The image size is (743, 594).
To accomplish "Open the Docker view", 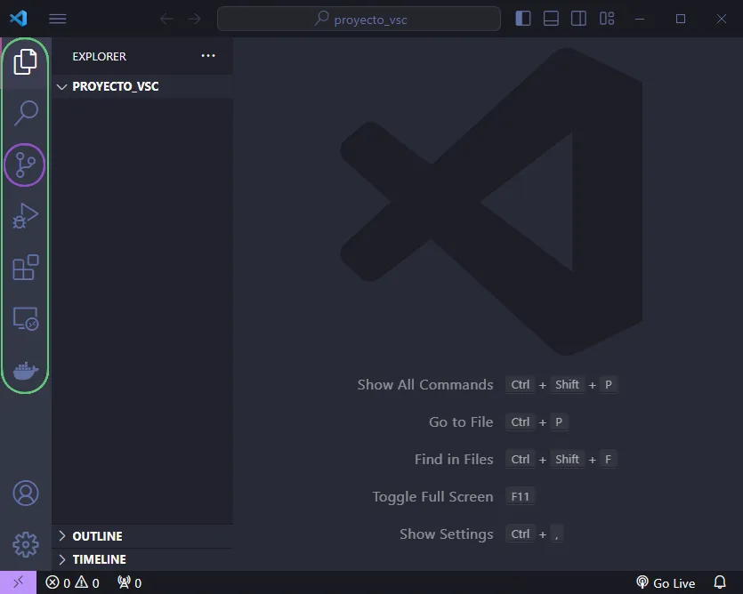I will (x=26, y=371).
